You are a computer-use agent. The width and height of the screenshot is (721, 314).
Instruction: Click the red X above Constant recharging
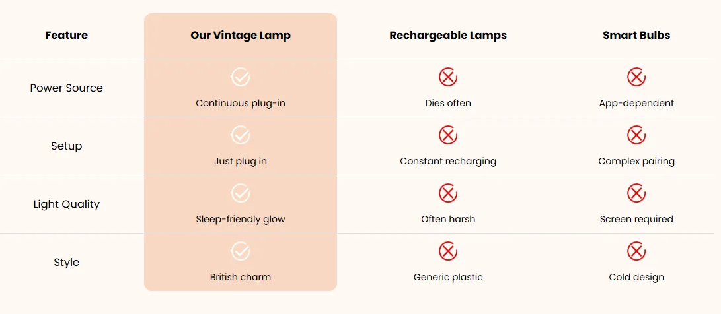(448, 135)
